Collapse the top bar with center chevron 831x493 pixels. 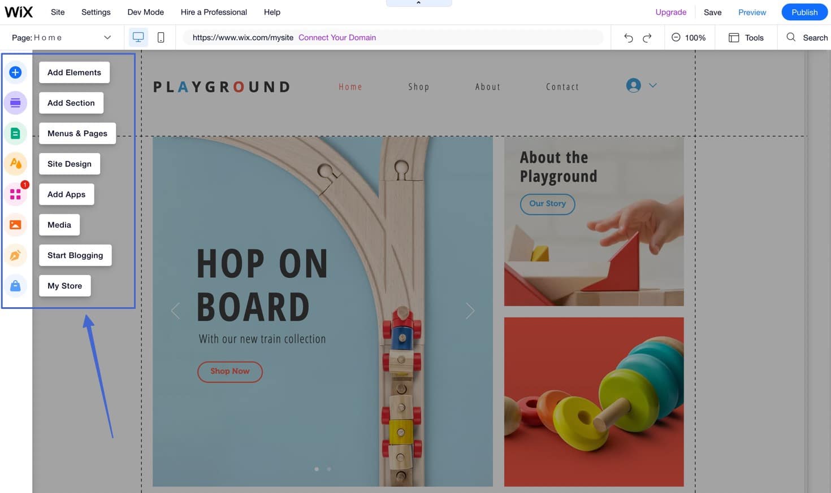click(418, 2)
